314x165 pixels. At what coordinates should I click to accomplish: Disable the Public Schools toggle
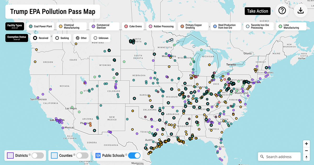134,156
